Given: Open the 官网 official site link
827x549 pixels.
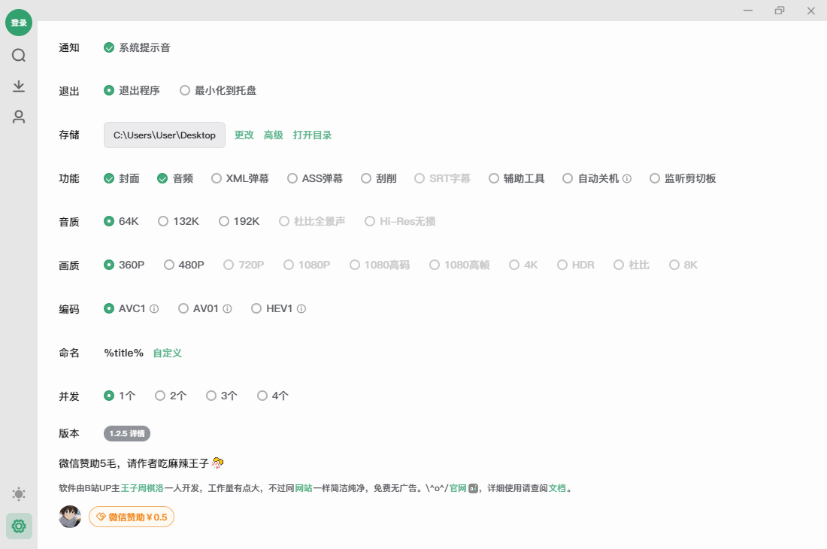Looking at the screenshot, I should coord(458,488).
